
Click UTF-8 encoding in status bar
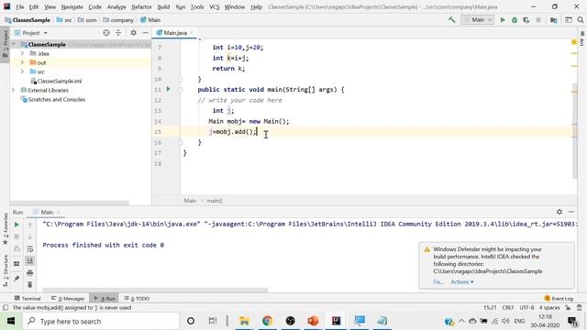[526, 308]
